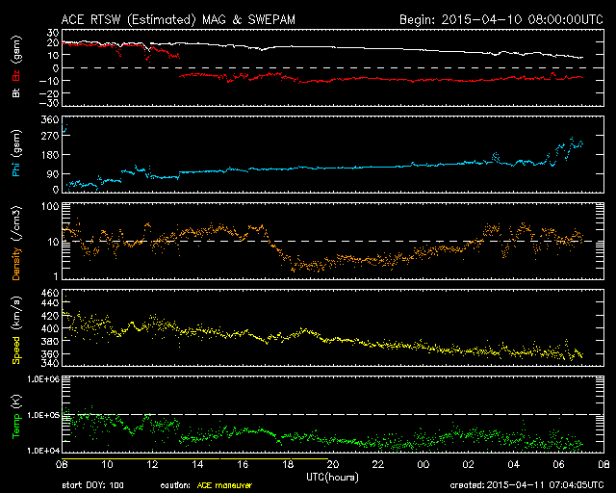Click the '340' tick label on Speed axis
The image size is (616, 493).
(x=50, y=362)
